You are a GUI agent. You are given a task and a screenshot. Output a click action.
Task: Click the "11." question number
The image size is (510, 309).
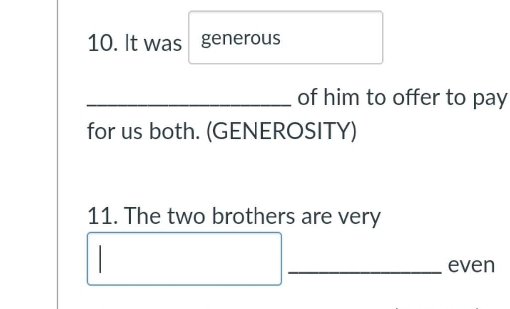[102, 216]
